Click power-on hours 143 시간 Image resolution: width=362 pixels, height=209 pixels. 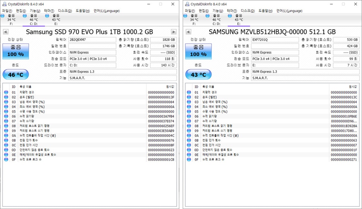164,65
